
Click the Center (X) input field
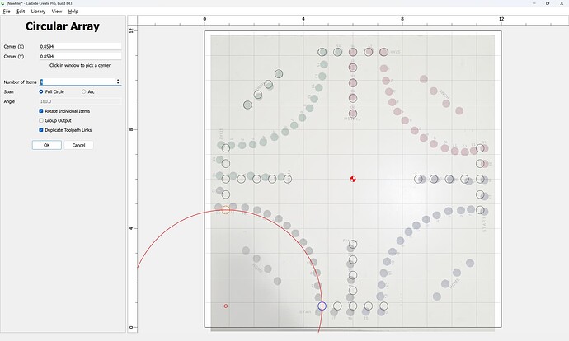(80, 46)
